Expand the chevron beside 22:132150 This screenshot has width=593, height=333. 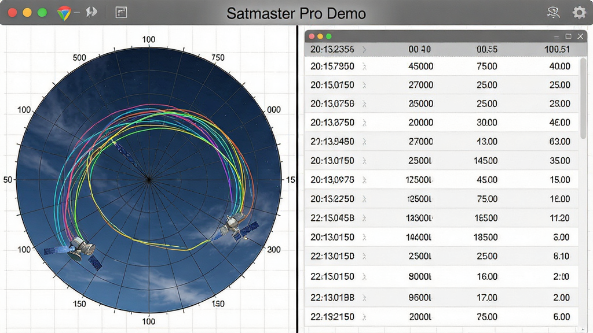(x=364, y=317)
